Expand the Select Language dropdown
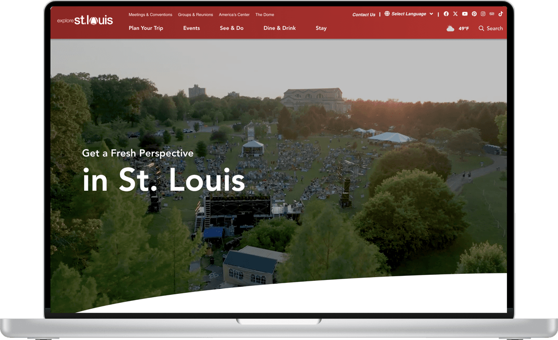Viewport: 558px width, 340px height. [x=431, y=14]
